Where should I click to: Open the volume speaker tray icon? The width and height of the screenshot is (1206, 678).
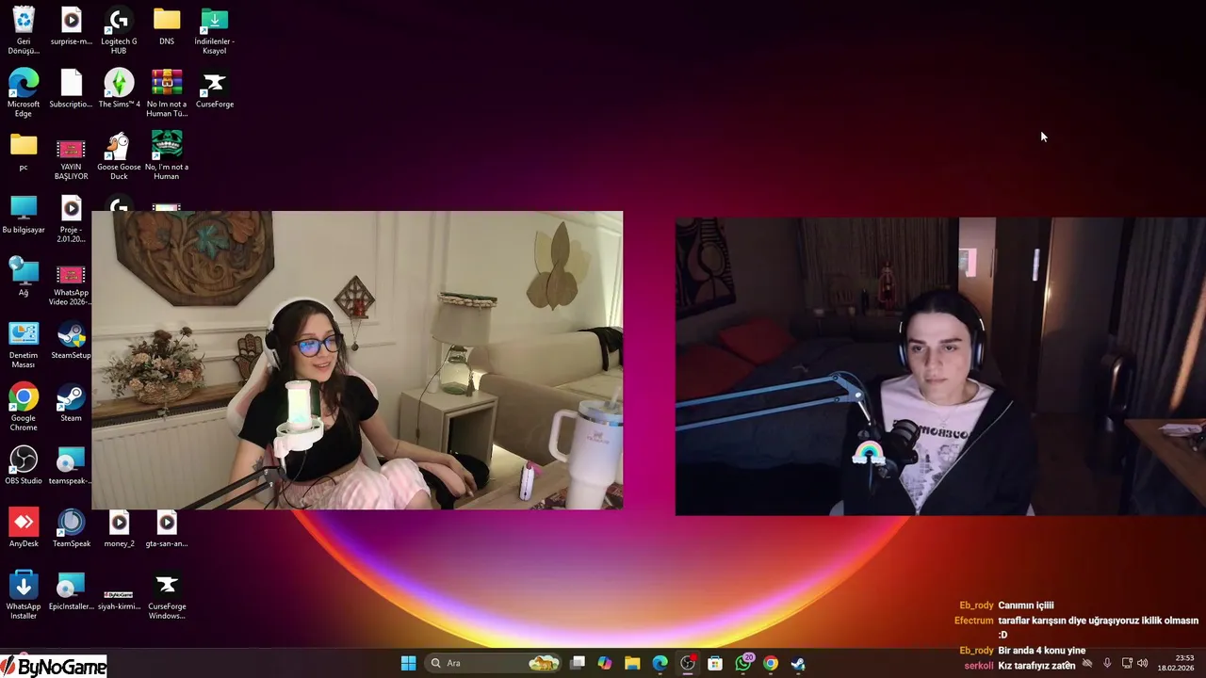(1143, 663)
